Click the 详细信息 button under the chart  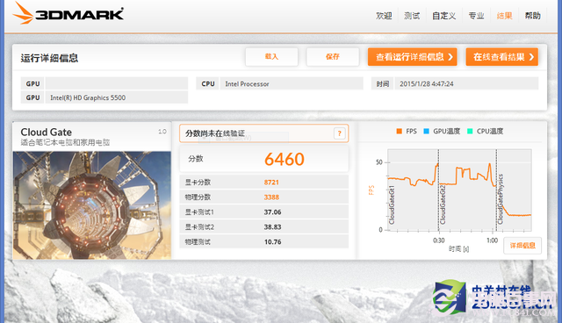click(522, 245)
